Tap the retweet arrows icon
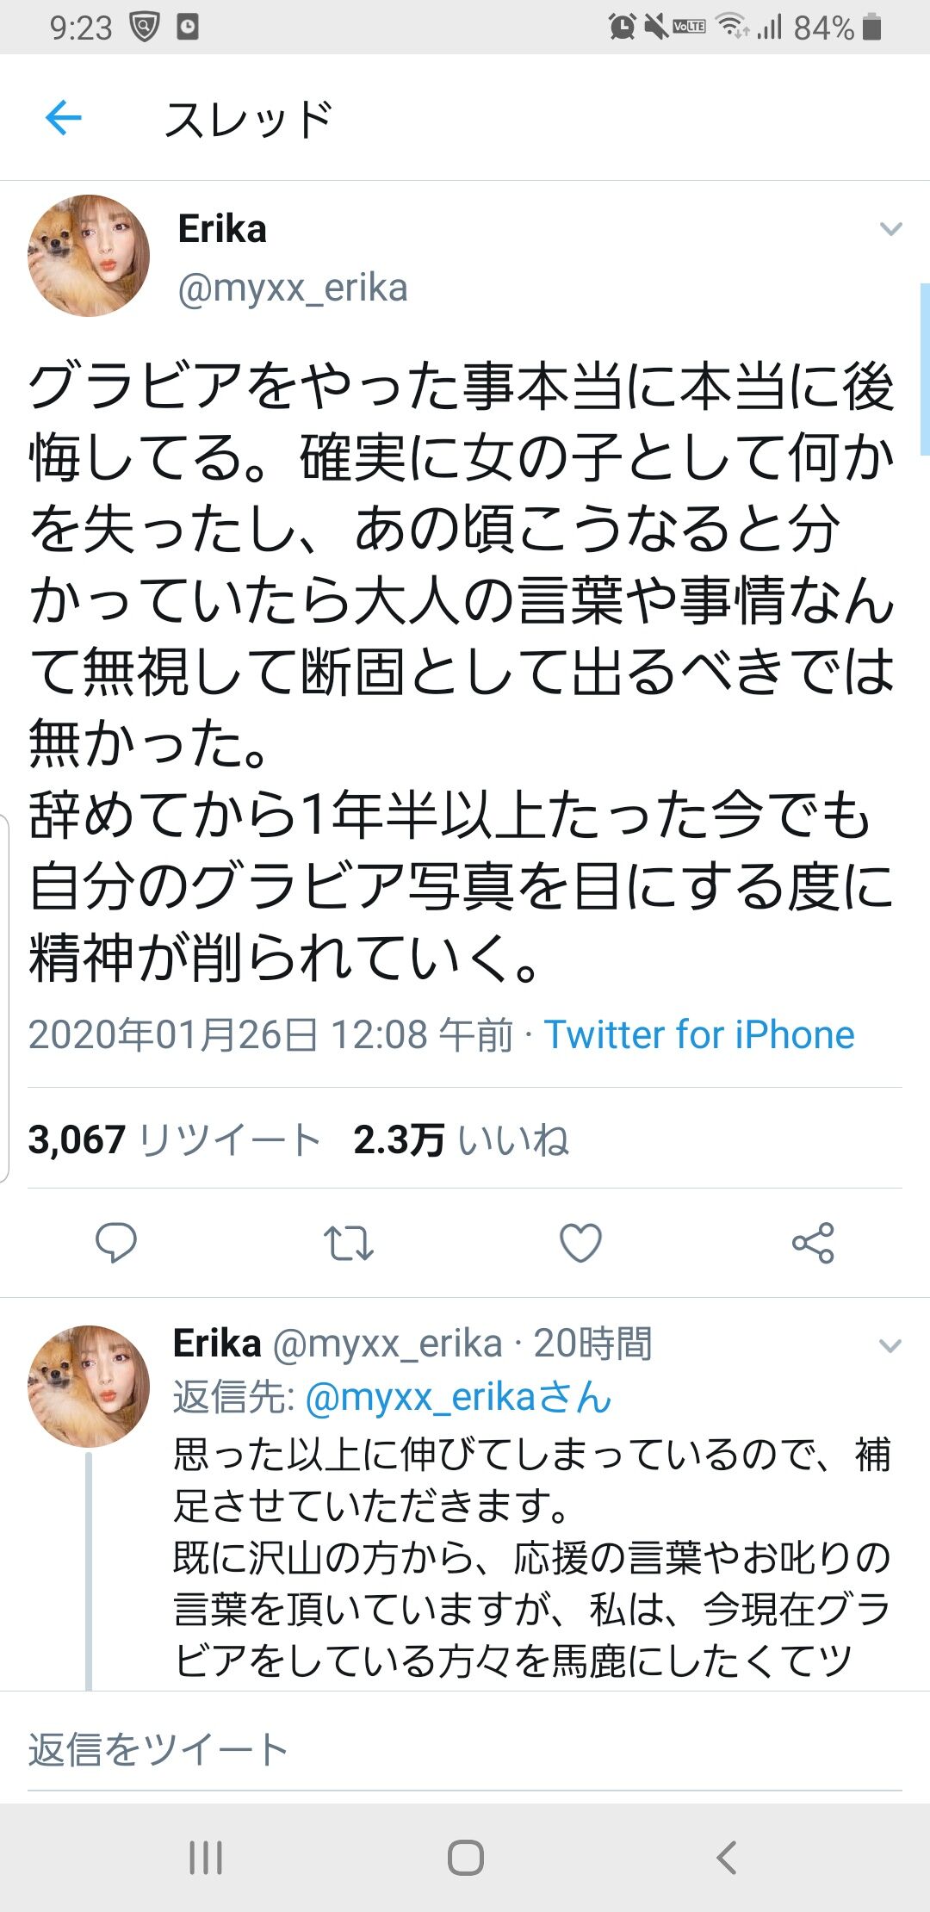This screenshot has width=930, height=1912. tap(348, 1243)
